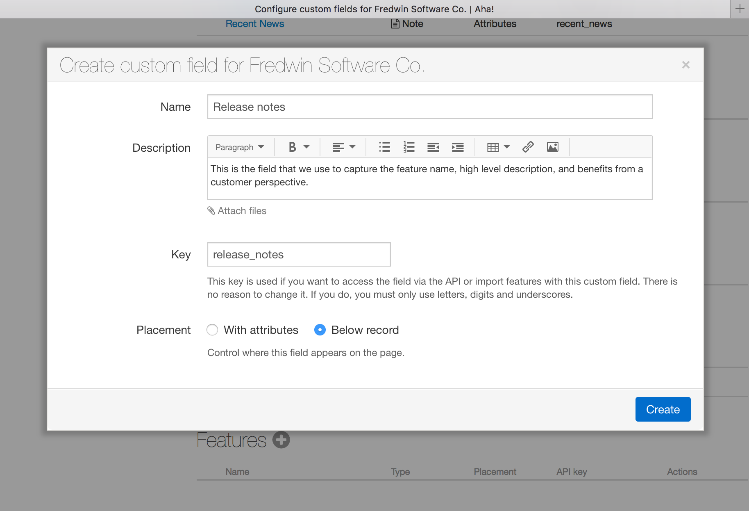This screenshot has height=511, width=749.
Task: Decrease indent of the description text
Action: (433, 147)
